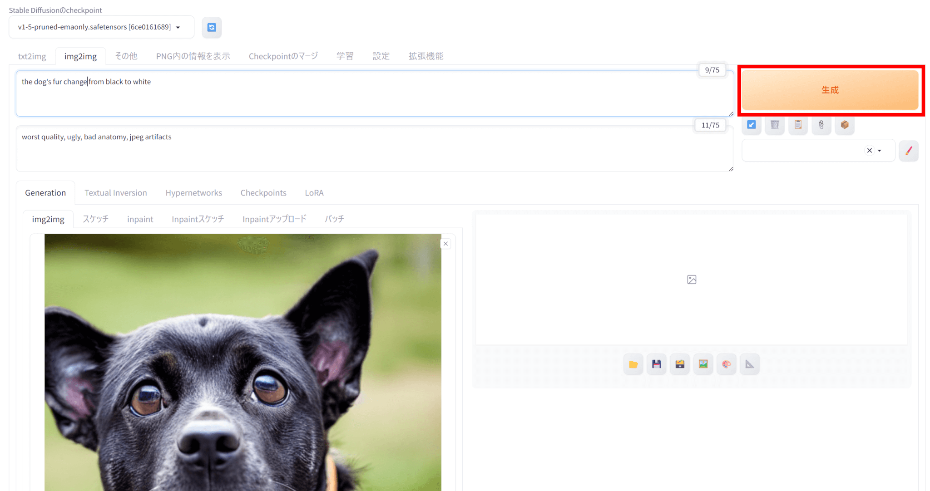The height and width of the screenshot is (491, 930).
Task: Click the empty output image placeholder
Action: click(692, 280)
